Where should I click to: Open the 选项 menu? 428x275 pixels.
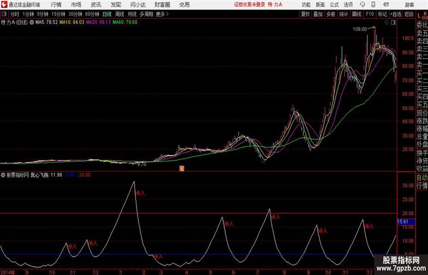[348, 5]
